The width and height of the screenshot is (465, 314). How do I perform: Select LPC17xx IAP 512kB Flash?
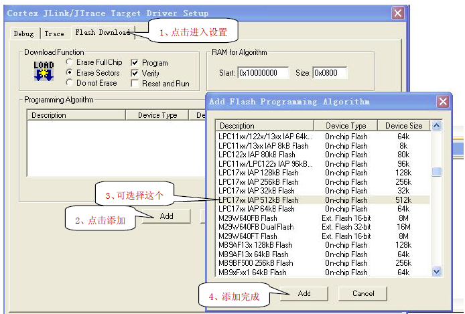(323, 200)
